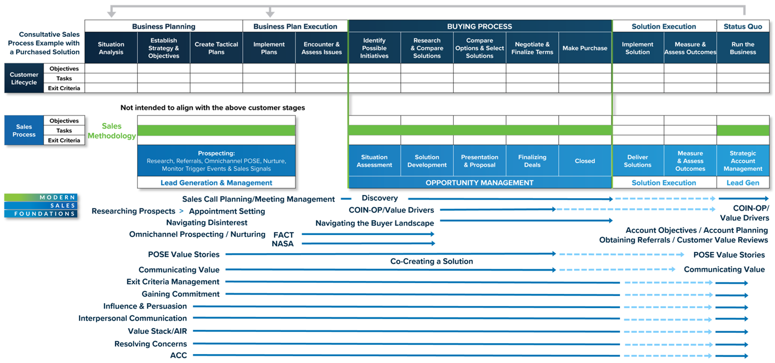Viewport: 775px width, 363px height.
Task: Select the Make Purchase stage
Action: [585, 48]
